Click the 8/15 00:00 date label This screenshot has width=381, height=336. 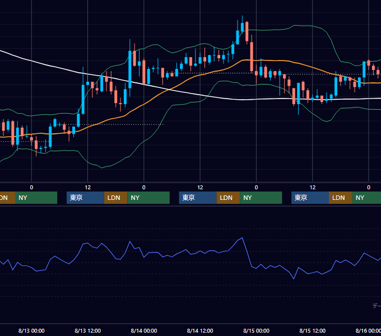257,330
